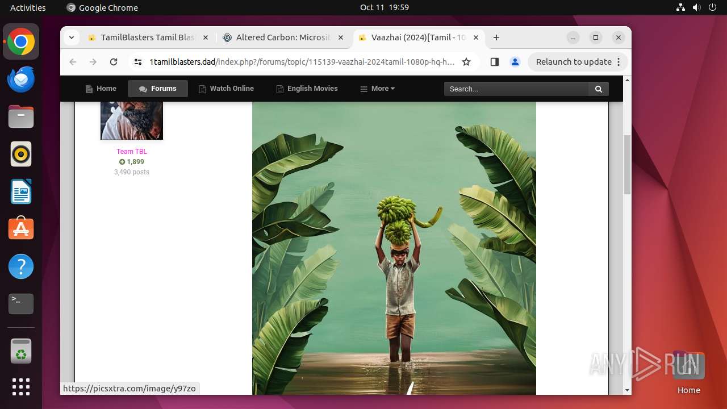
Task: Focus the site Search field
Action: click(x=516, y=89)
